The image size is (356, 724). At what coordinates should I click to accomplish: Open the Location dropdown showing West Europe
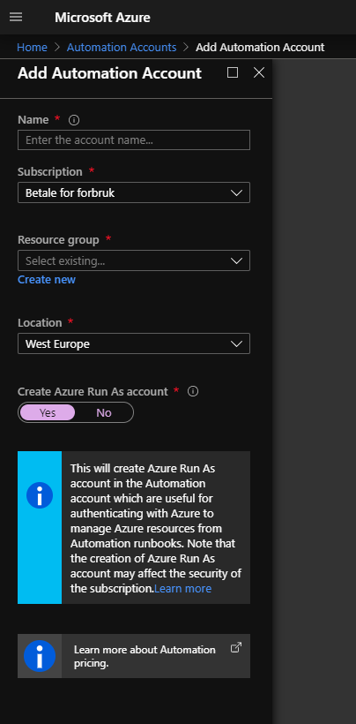coord(134,343)
